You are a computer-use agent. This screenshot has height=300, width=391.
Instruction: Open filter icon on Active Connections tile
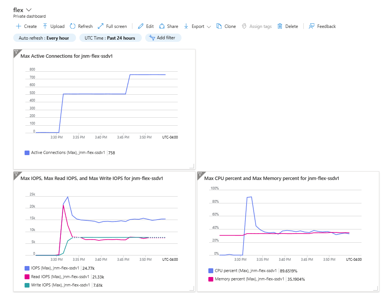pyautogui.click(x=16, y=52)
